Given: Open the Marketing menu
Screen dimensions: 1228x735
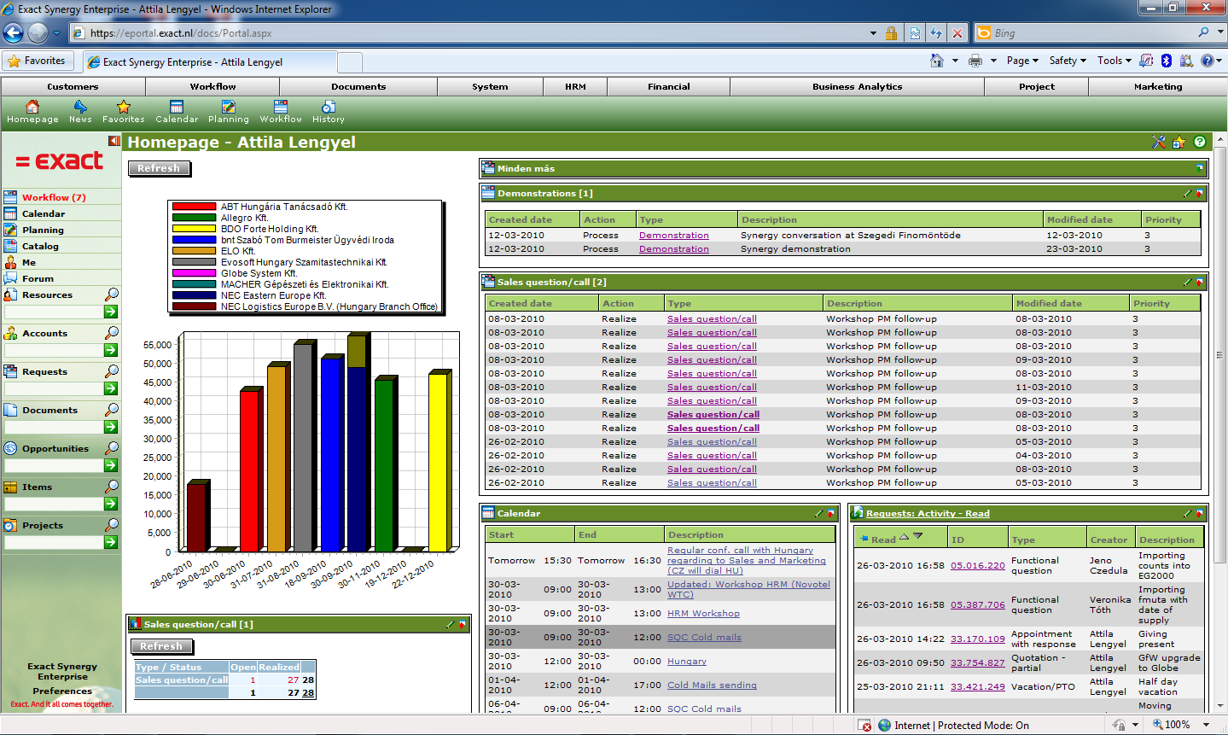Looking at the screenshot, I should pos(1158,87).
